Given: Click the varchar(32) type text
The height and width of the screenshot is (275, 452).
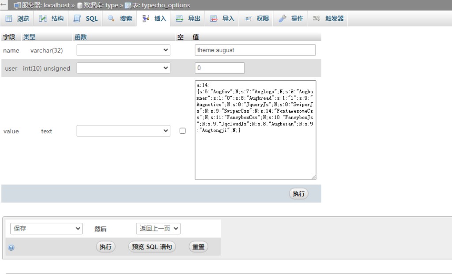Looking at the screenshot, I should (46, 50).
